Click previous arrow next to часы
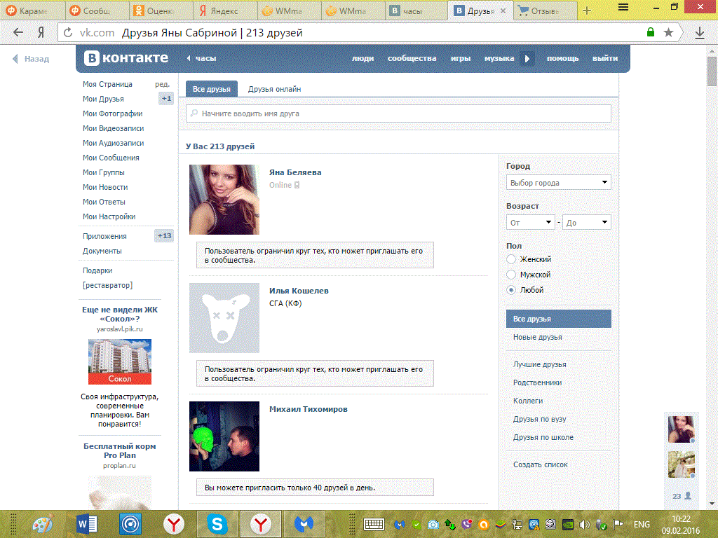Screen dimensions: 718x538 (189, 58)
